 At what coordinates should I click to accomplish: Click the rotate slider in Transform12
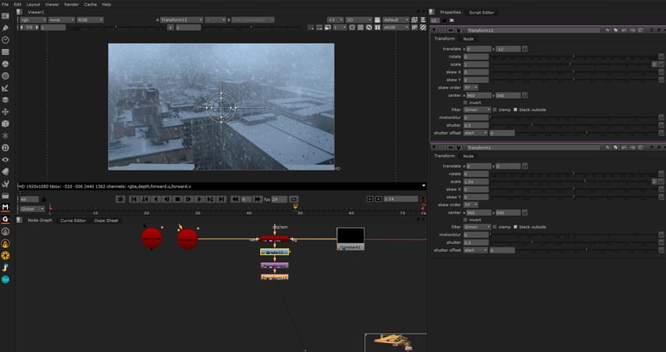[572, 56]
